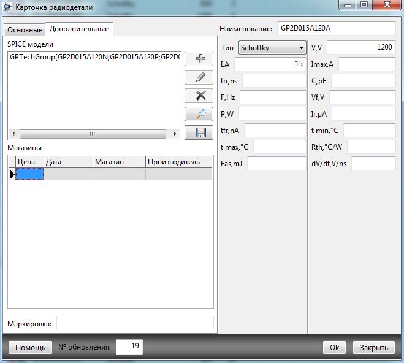
Task: Close window with red X title button
Action: (x=387, y=5)
